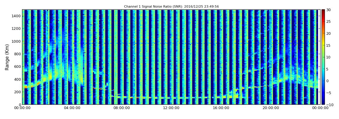Image resolution: width=339 pixels, height=119 pixels.
Task: Click the colorbar label 10
Action: point(329,57)
